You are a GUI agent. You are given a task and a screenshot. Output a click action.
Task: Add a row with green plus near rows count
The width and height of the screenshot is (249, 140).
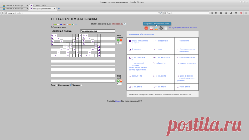click(x=118, y=81)
